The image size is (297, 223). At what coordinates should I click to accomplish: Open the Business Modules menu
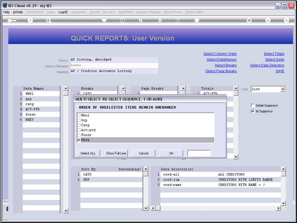(148, 12)
